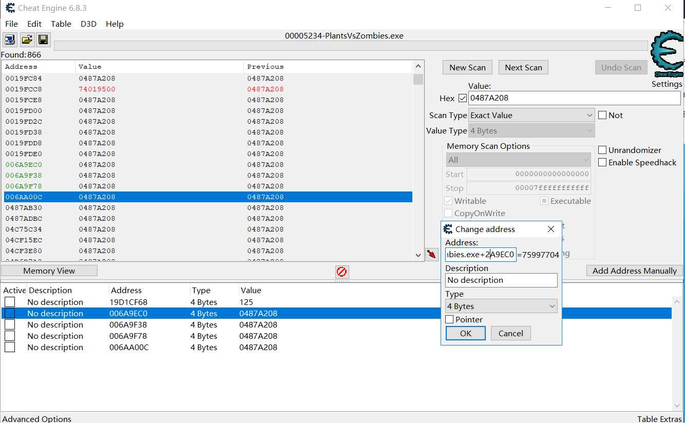Open the process list computer icon
The height and width of the screenshot is (423, 685).
(x=10, y=40)
